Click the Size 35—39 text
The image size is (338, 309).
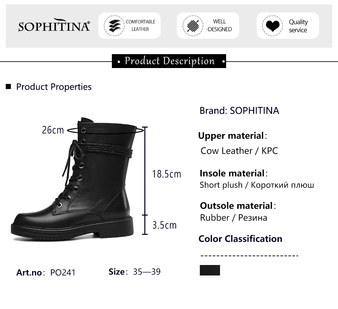pos(135,272)
